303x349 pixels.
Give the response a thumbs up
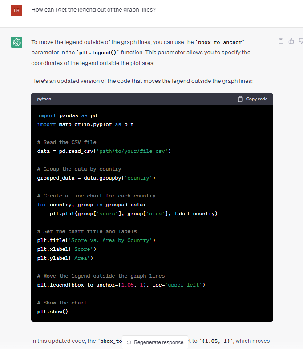[291, 41]
